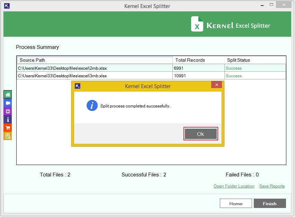Click the Excel file logo in banner

pos(197,24)
